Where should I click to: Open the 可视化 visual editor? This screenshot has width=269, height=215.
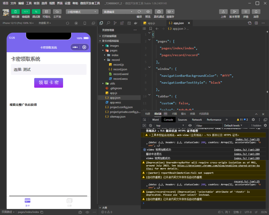coord(46,12)
